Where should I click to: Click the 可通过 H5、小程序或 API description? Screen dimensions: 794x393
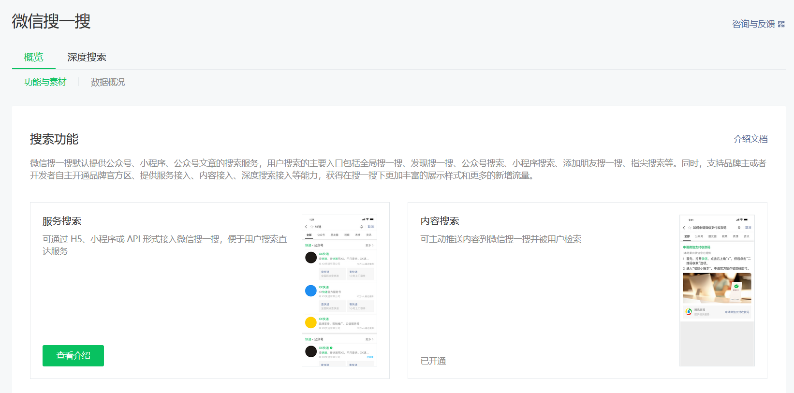pyautogui.click(x=165, y=245)
